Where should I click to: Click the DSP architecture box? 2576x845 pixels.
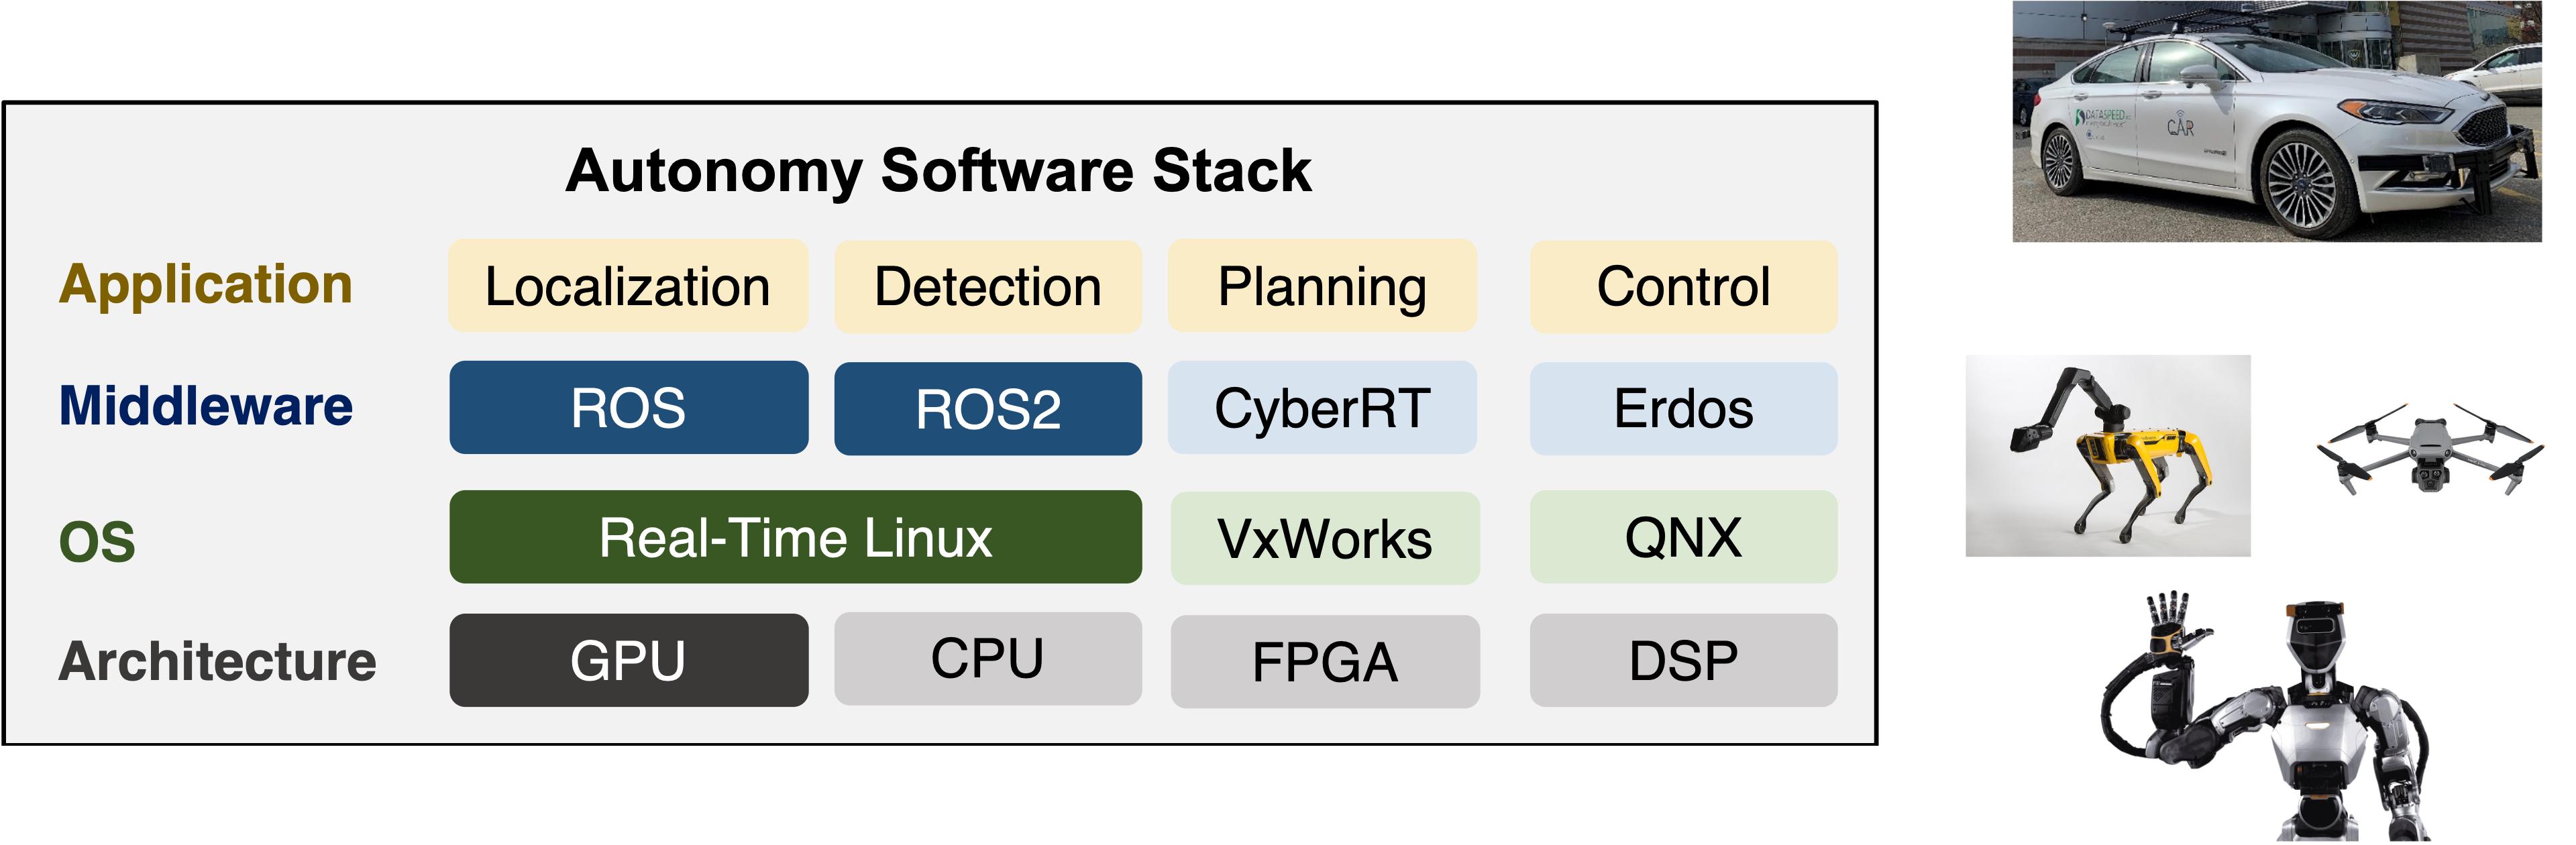click(1683, 660)
